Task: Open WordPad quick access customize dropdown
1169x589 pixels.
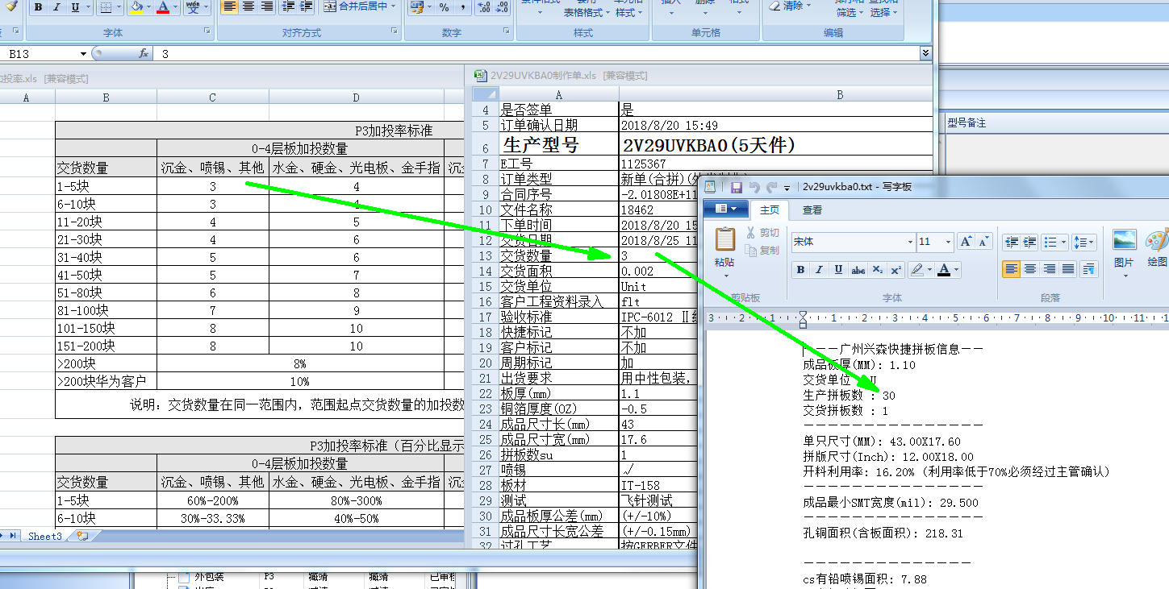Action: coord(787,187)
